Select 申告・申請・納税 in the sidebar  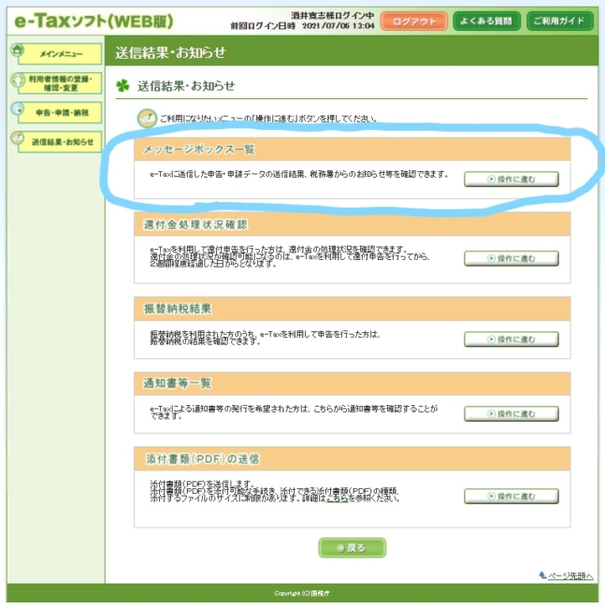click(x=61, y=112)
